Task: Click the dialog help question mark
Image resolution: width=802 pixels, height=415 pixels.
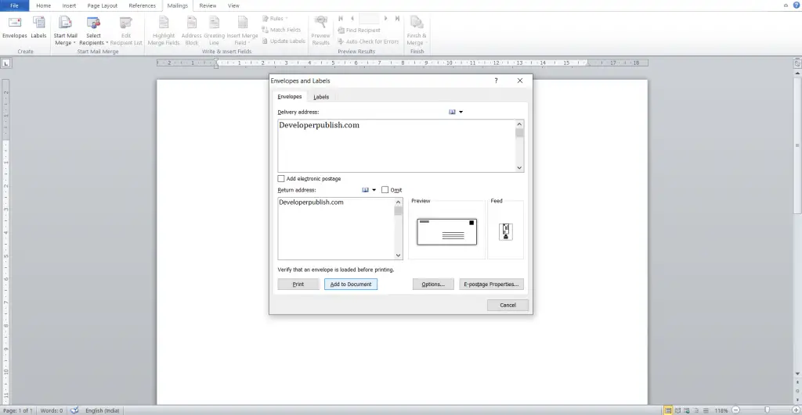Action: click(496, 80)
